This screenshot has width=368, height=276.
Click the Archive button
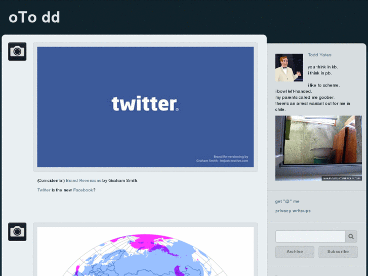[x=295, y=252]
